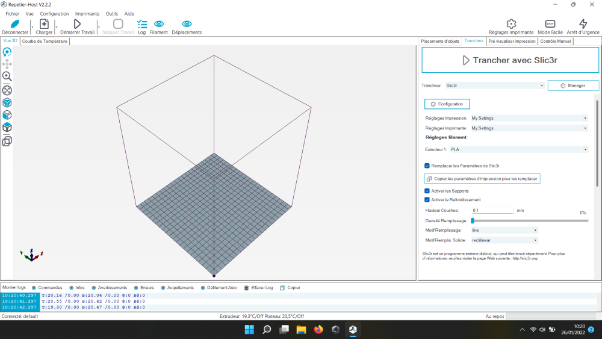Image resolution: width=602 pixels, height=339 pixels.
Task: Open the Placements d'objets tab
Action: click(x=440, y=41)
